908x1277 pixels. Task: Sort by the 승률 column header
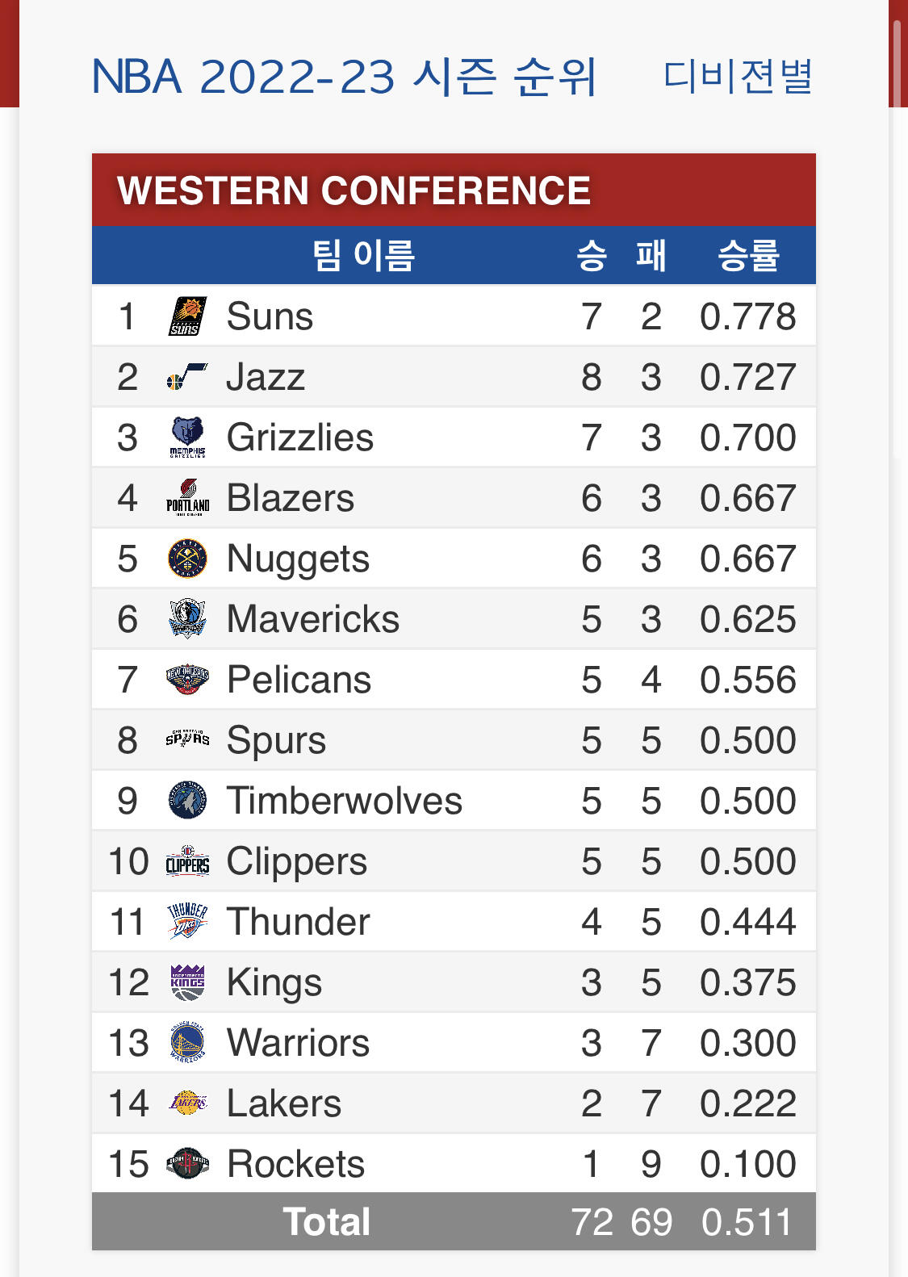tap(748, 255)
